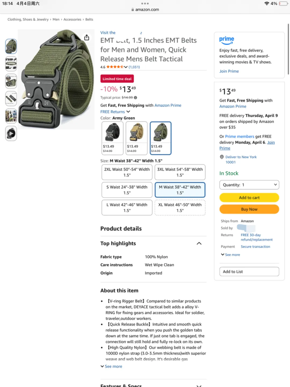Open the browser three-dots menu

tap(145, 3)
